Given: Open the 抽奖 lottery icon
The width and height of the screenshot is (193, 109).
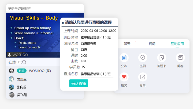Looking at the screenshot, I should pos(124,77).
